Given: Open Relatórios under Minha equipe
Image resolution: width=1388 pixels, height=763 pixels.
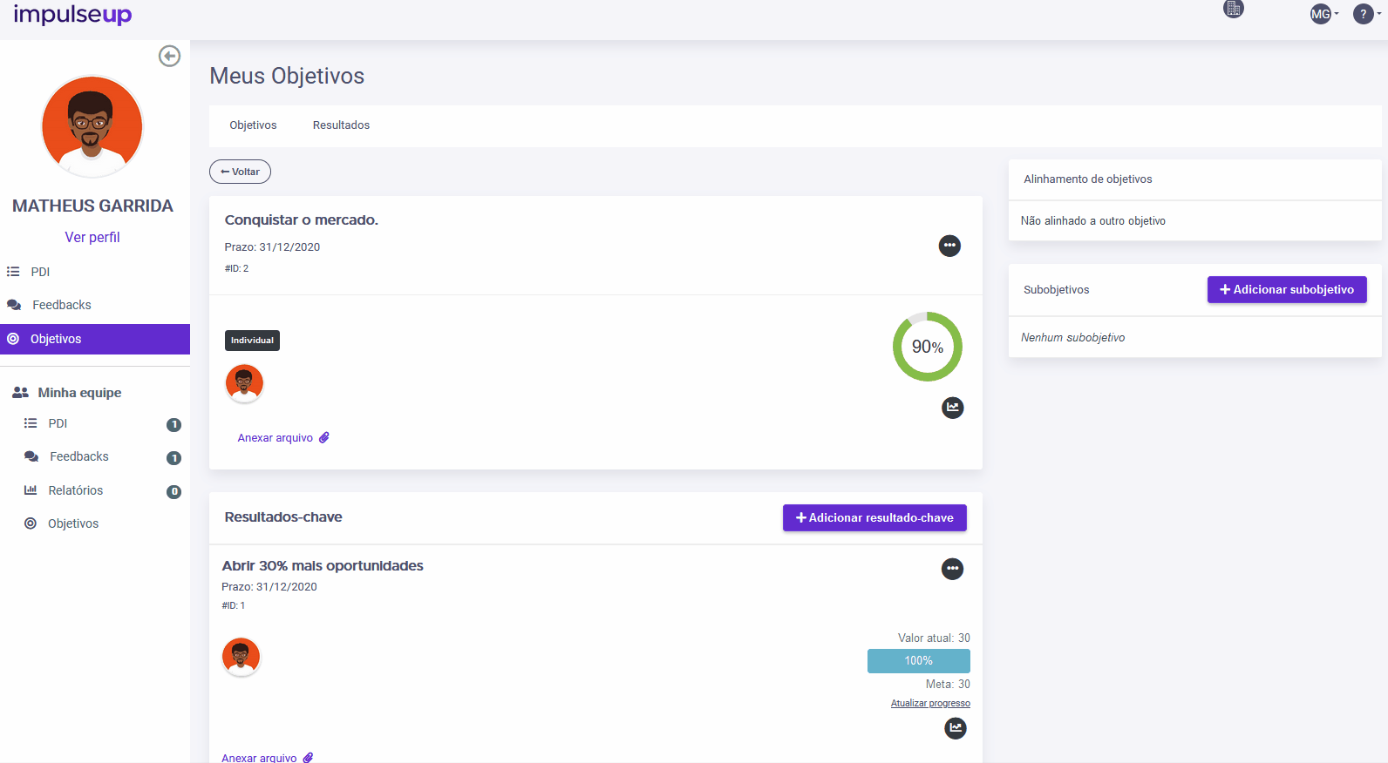Looking at the screenshot, I should [75, 490].
